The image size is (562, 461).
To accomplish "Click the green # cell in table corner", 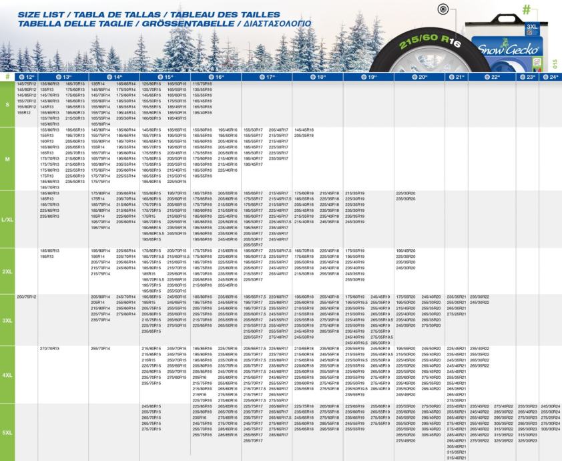I will pyautogui.click(x=7, y=77).
